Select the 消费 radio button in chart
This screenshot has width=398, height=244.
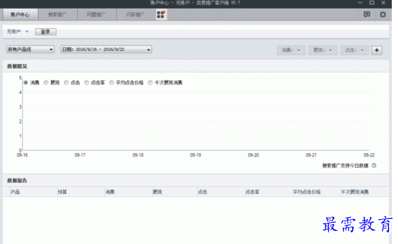coord(25,83)
